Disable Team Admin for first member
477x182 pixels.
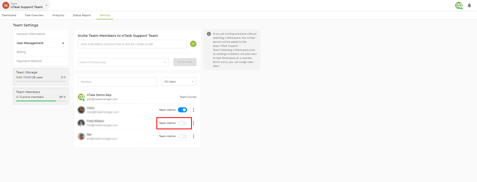[x=183, y=110]
